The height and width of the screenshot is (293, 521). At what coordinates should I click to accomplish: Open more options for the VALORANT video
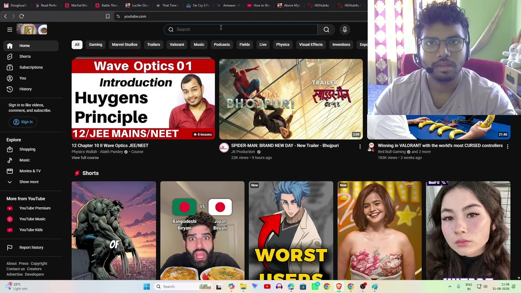(508, 146)
